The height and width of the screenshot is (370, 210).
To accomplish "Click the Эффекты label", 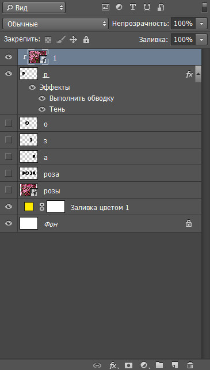I will coord(55,87).
